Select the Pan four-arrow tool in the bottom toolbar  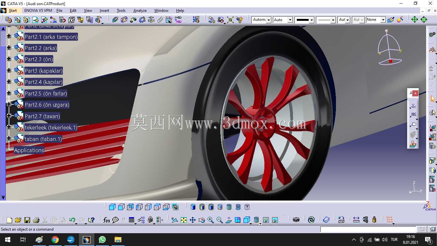[x=193, y=220]
